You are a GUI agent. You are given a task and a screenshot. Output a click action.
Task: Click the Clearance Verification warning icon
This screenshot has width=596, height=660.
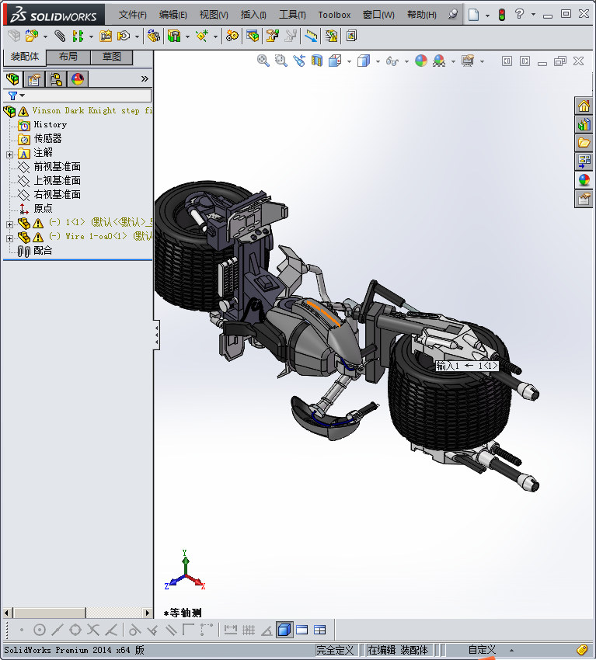[332, 36]
